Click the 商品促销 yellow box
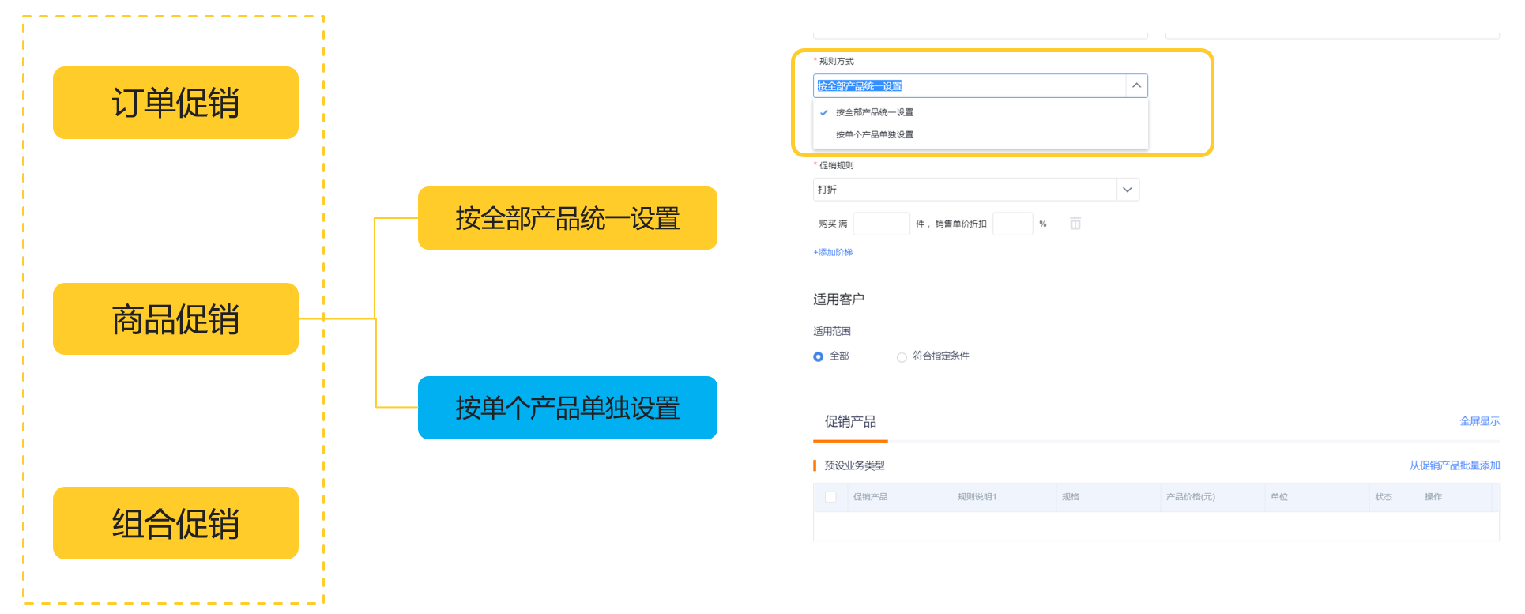 point(175,319)
